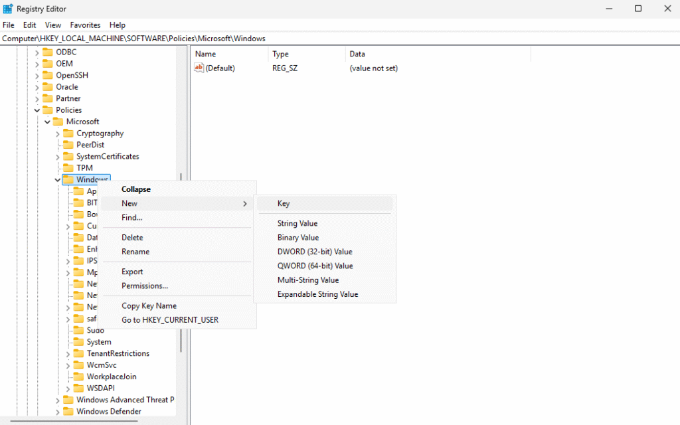
Task: Expand the TenantRestrictions key chevron
Action: coord(68,353)
